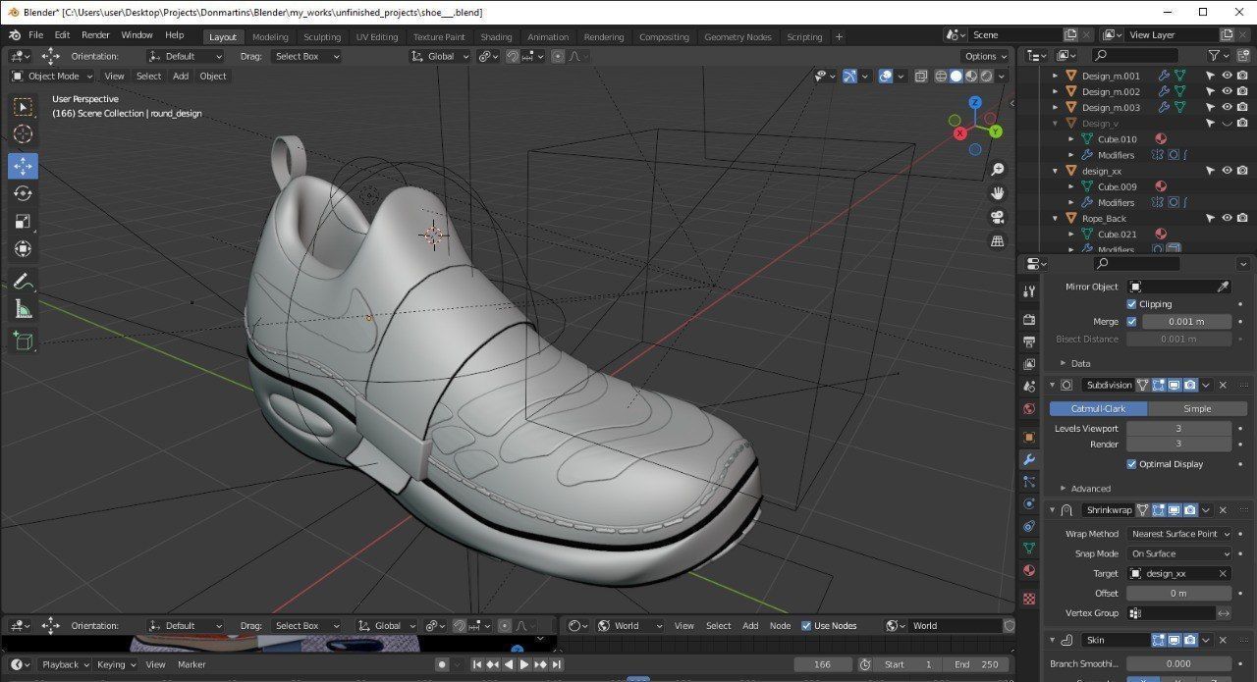Click the Blender logo menu icon
The width and height of the screenshot is (1257, 682).
coord(14,35)
